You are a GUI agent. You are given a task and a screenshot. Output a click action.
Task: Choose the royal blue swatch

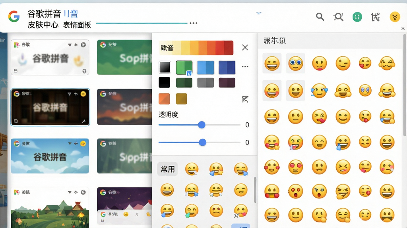click(x=227, y=67)
